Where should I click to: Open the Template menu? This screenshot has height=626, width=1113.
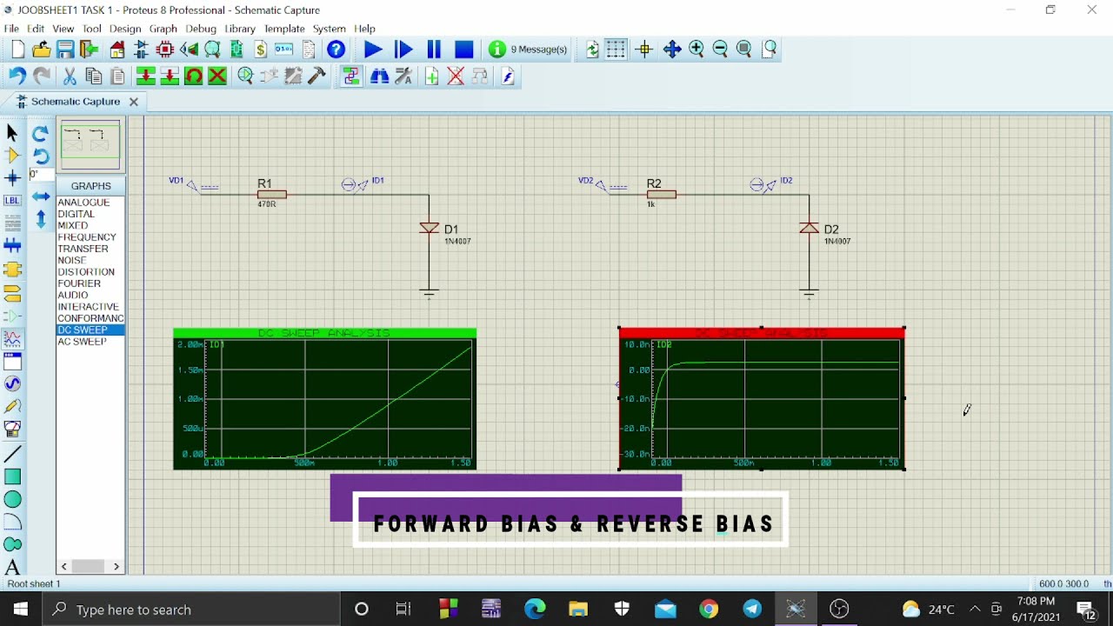click(284, 29)
